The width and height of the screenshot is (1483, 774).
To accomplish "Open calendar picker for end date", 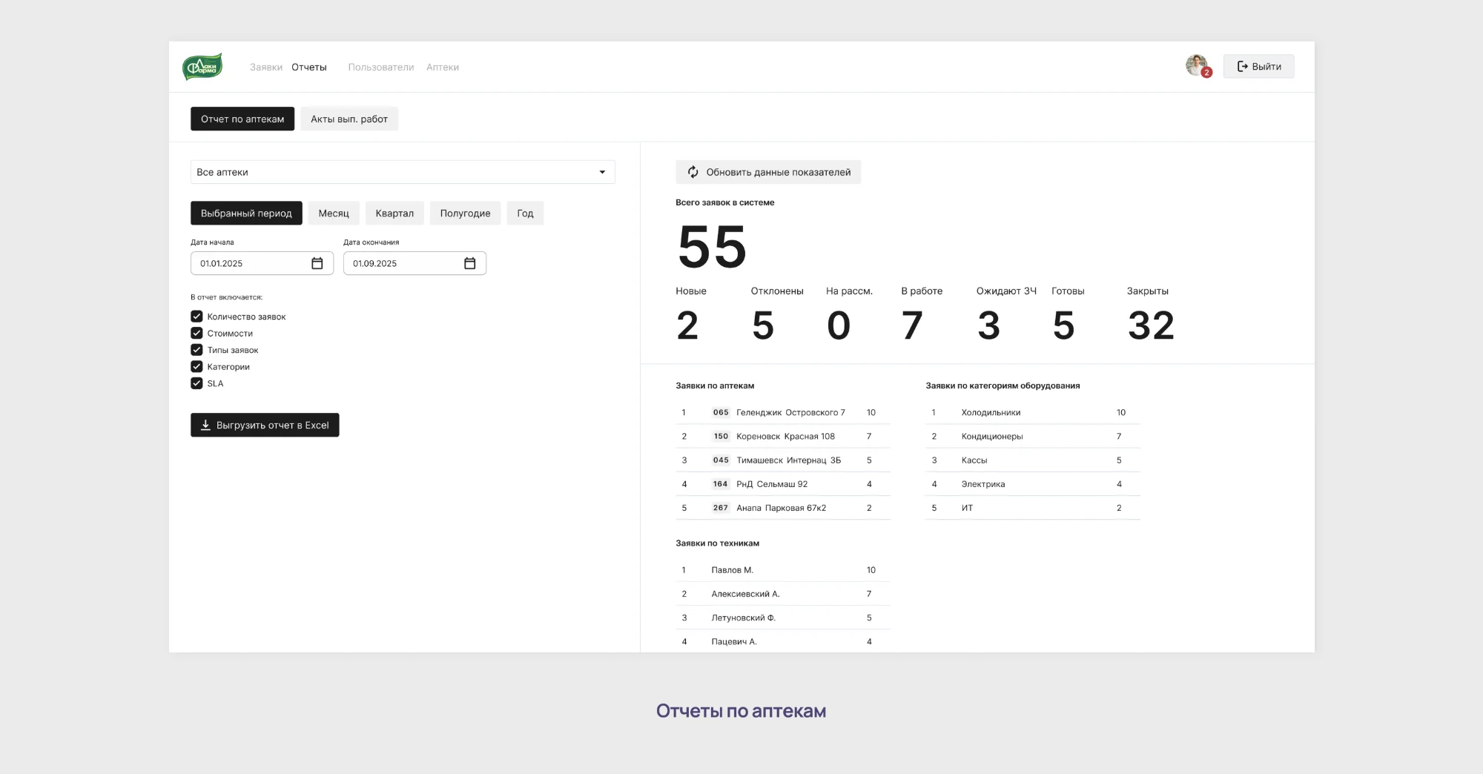I will pyautogui.click(x=469, y=263).
